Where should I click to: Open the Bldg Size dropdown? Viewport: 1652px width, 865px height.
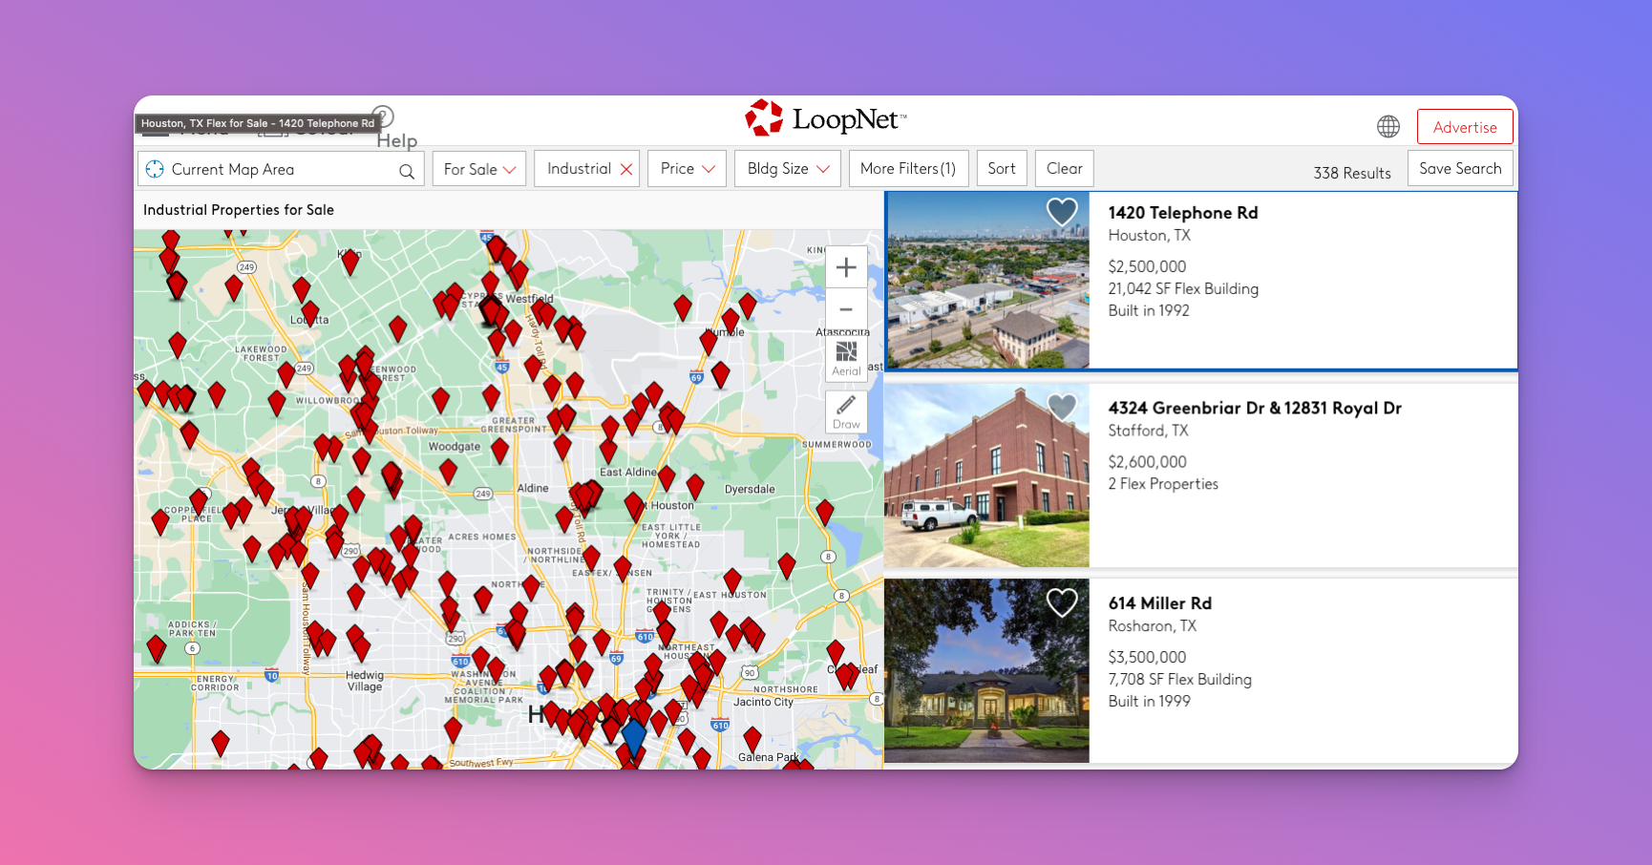point(787,169)
